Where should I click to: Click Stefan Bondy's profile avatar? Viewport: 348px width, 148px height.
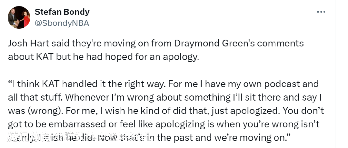tap(19, 17)
